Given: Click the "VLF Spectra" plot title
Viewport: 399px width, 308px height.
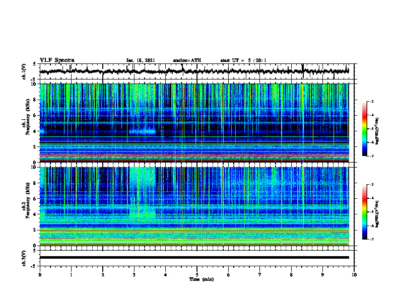Looking at the screenshot, I should 57,60.
